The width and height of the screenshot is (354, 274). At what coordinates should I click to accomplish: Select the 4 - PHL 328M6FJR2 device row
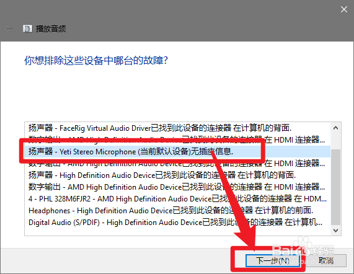point(177,199)
